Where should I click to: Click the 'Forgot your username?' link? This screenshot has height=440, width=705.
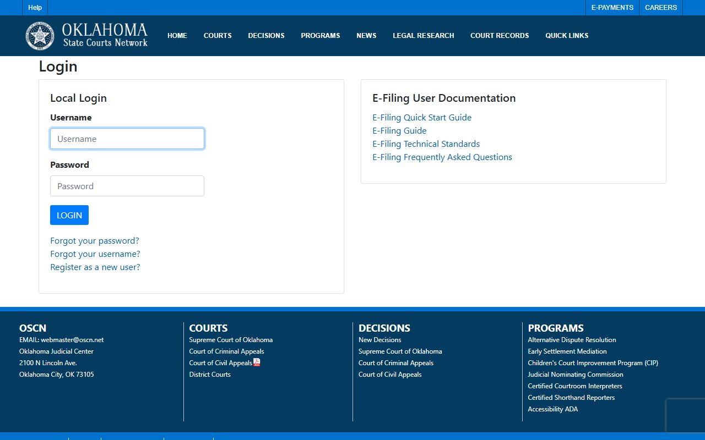pos(95,254)
